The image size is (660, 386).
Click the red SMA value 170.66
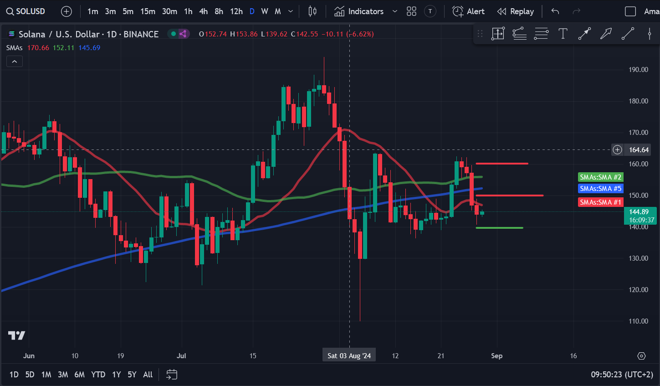pos(38,47)
